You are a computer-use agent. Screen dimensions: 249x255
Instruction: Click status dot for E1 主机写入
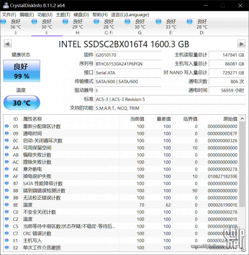click(x=7, y=240)
